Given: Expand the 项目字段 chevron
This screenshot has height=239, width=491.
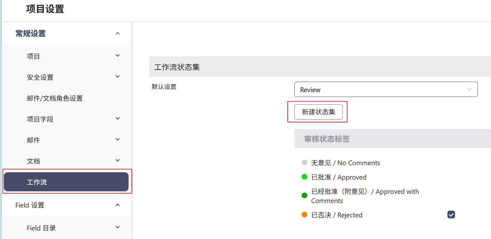Looking at the screenshot, I should point(117,119).
